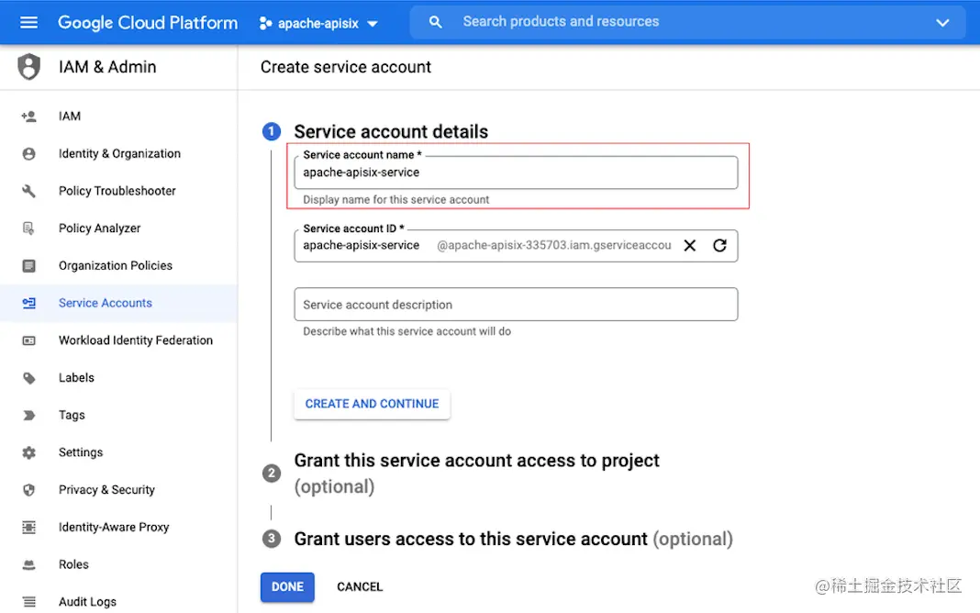
Task: Click the Labels tag icon
Action: pyautogui.click(x=28, y=378)
